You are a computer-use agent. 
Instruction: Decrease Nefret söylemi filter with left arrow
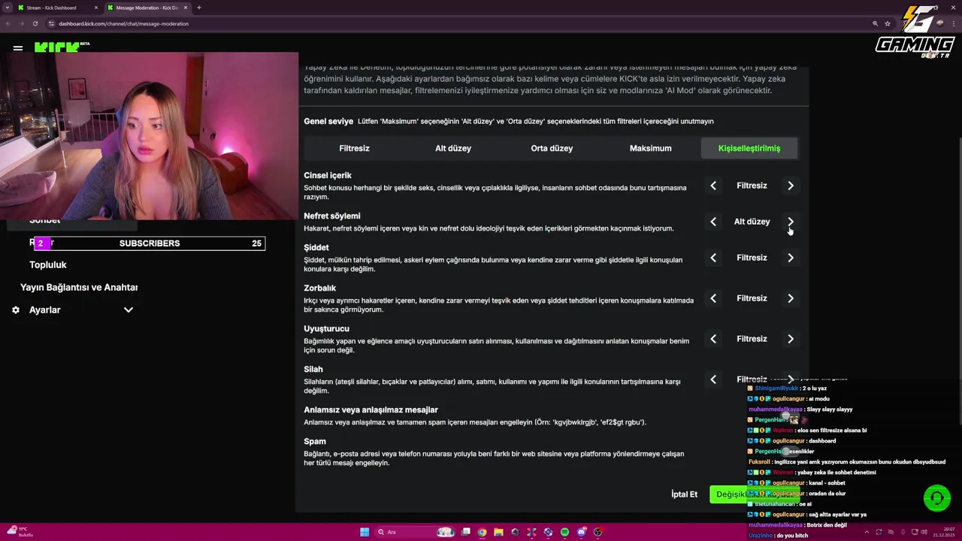point(713,222)
